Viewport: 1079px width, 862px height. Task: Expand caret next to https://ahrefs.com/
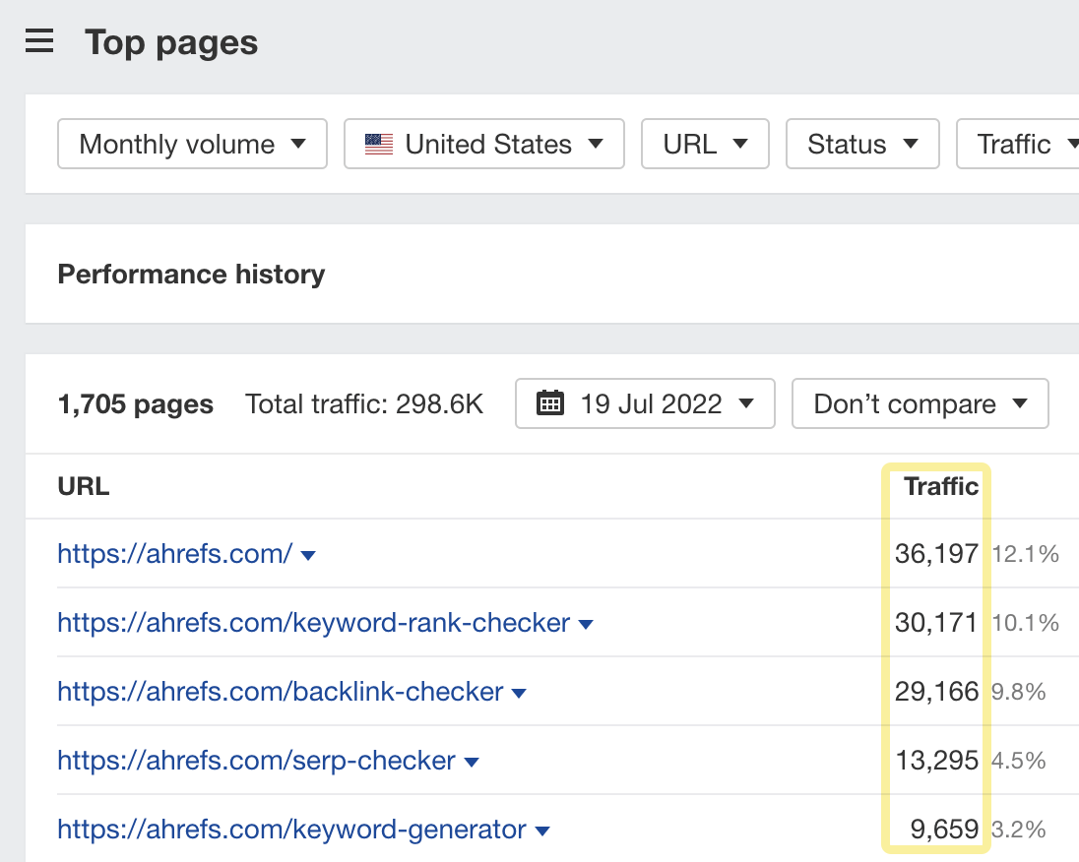[x=308, y=556]
